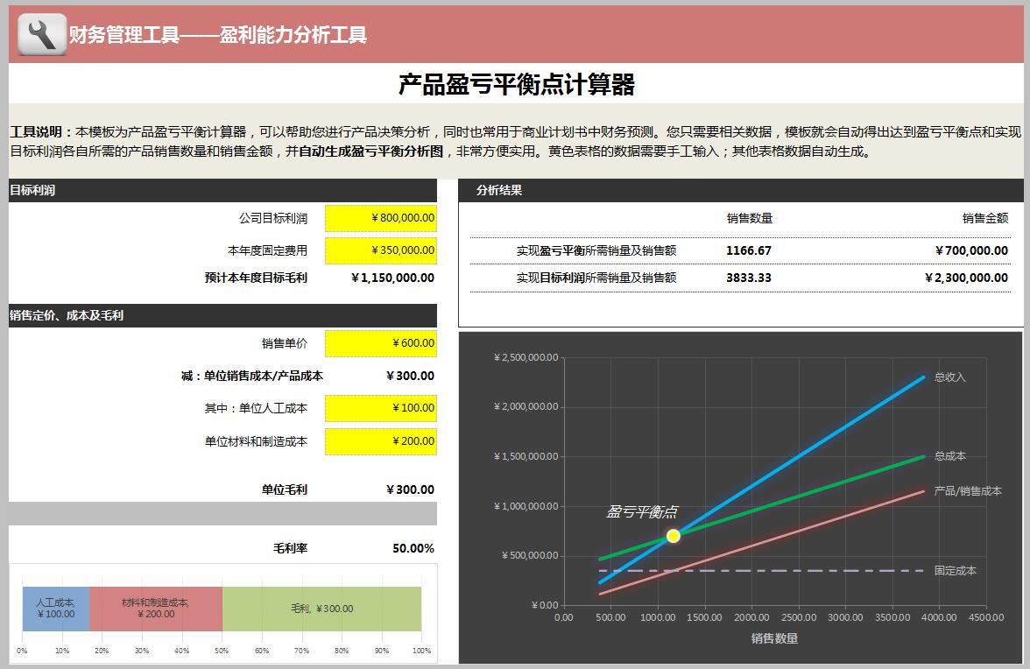
Task: Select the 销售单价 yellow cell
Action: [380, 343]
